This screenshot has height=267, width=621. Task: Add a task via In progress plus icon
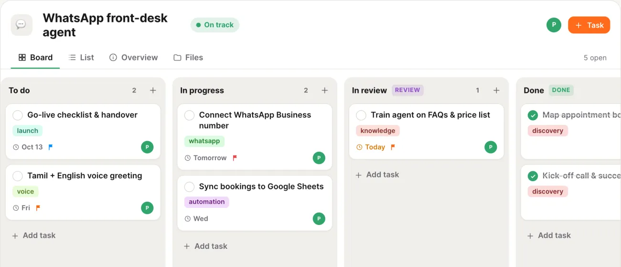coord(324,90)
